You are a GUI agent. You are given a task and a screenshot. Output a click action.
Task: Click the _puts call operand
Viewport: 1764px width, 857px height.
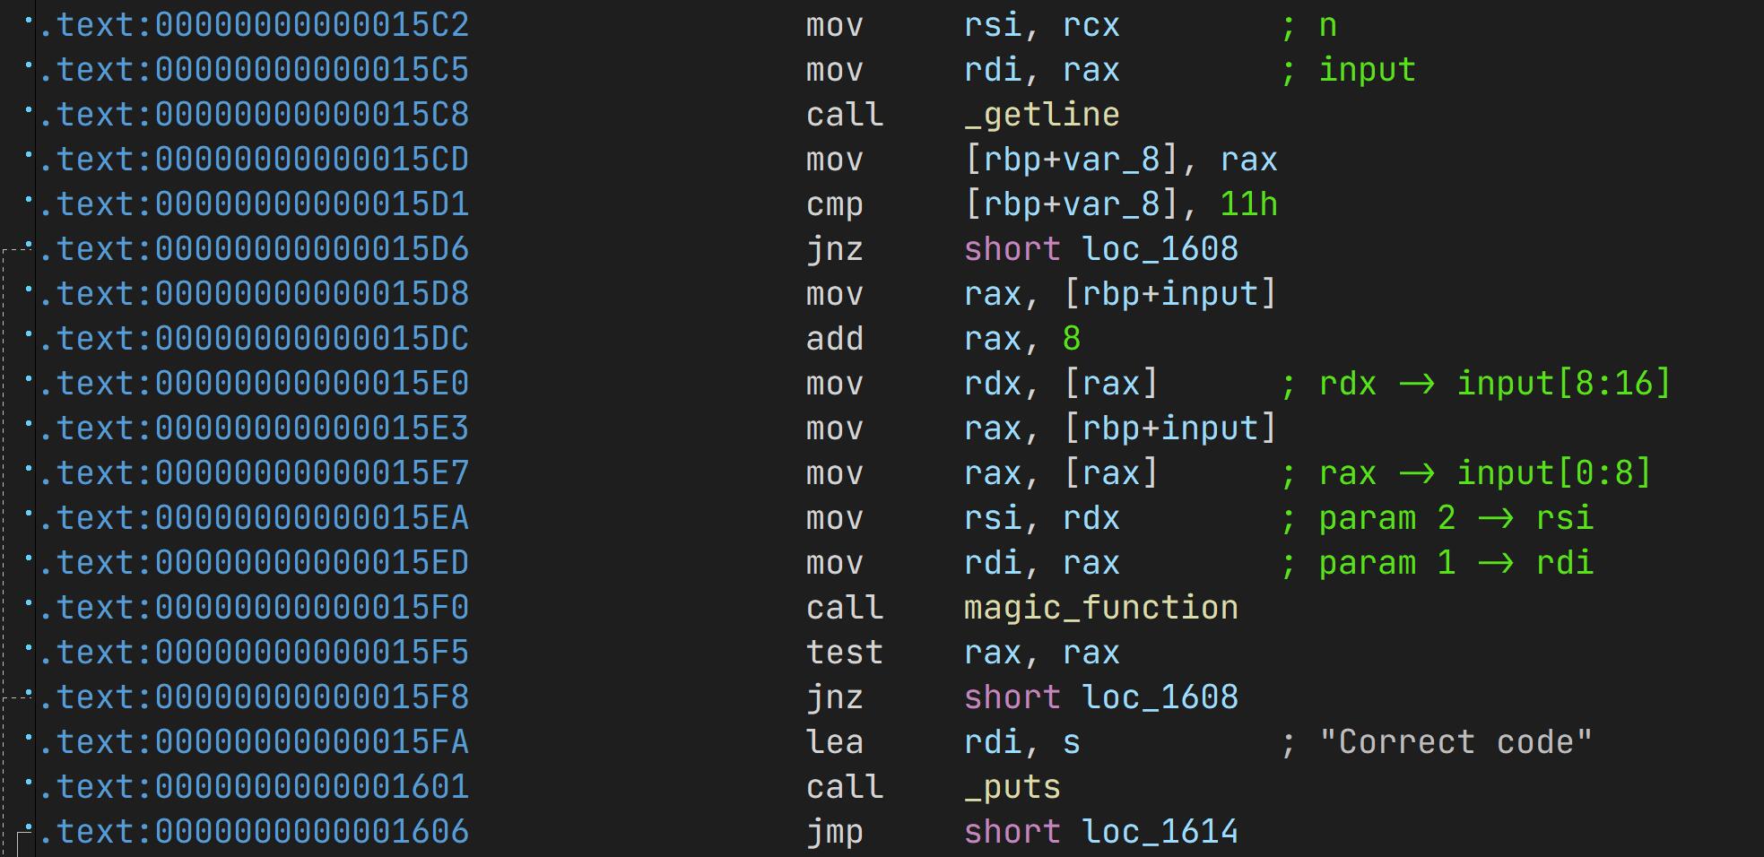pos(1012,787)
